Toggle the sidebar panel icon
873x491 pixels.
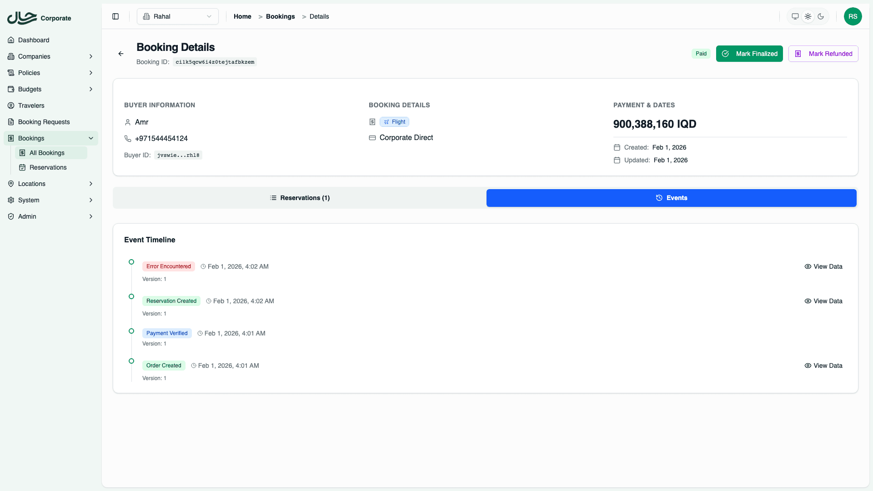(115, 16)
